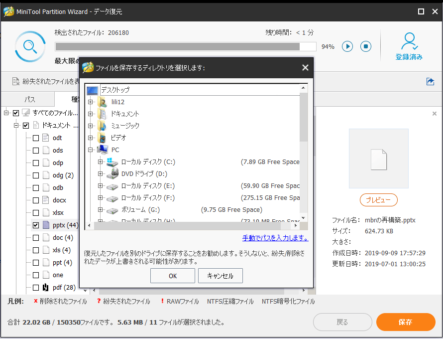
Task: Stop the scan using the stop icon
Action: 365,46
